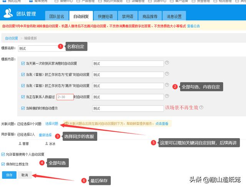Click the user icon beside 冰冰
Viewport: 246px width, 188px height.
[x=47, y=143]
